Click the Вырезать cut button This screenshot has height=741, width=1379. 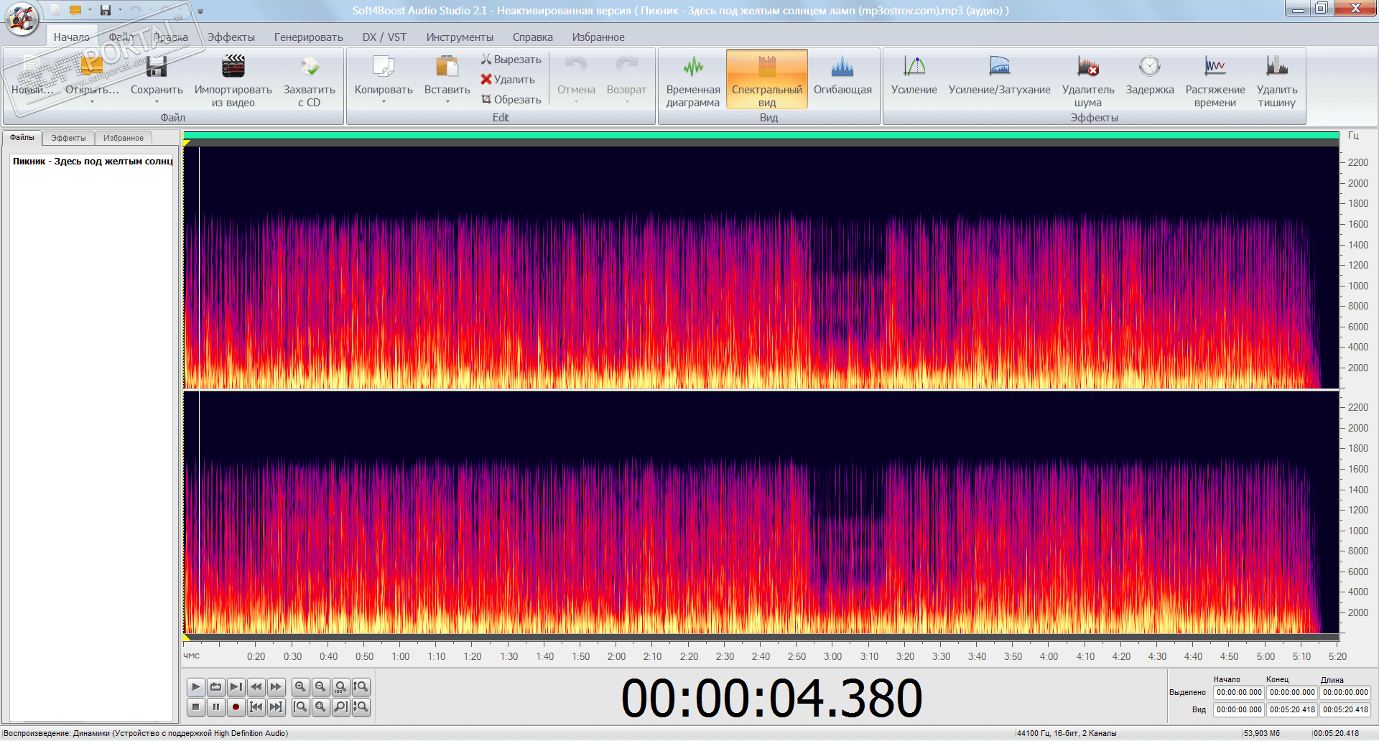[x=511, y=60]
